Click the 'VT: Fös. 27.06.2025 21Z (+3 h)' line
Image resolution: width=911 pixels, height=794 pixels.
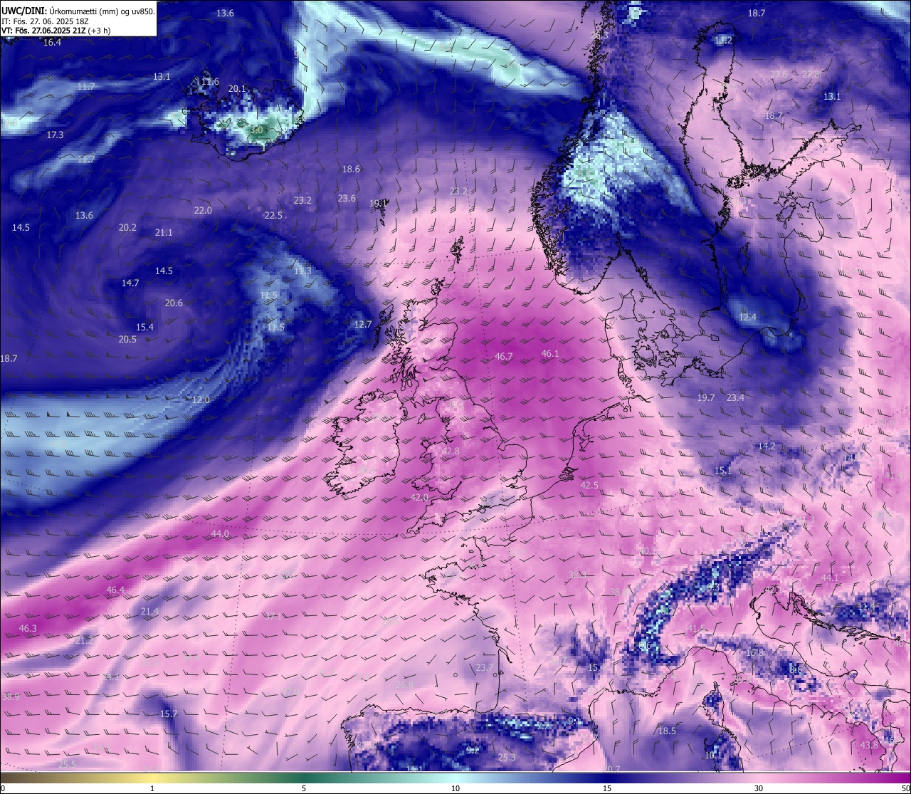pos(56,31)
